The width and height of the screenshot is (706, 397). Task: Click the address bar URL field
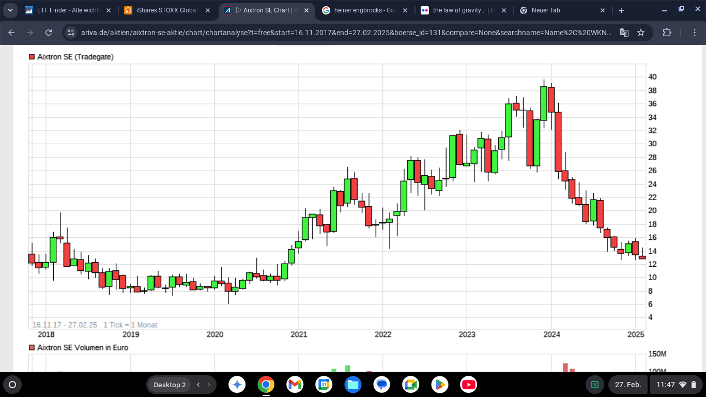(x=346, y=33)
